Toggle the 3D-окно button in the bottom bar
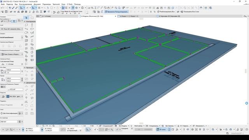The height and width of the screenshot is (140, 249). 161,129
